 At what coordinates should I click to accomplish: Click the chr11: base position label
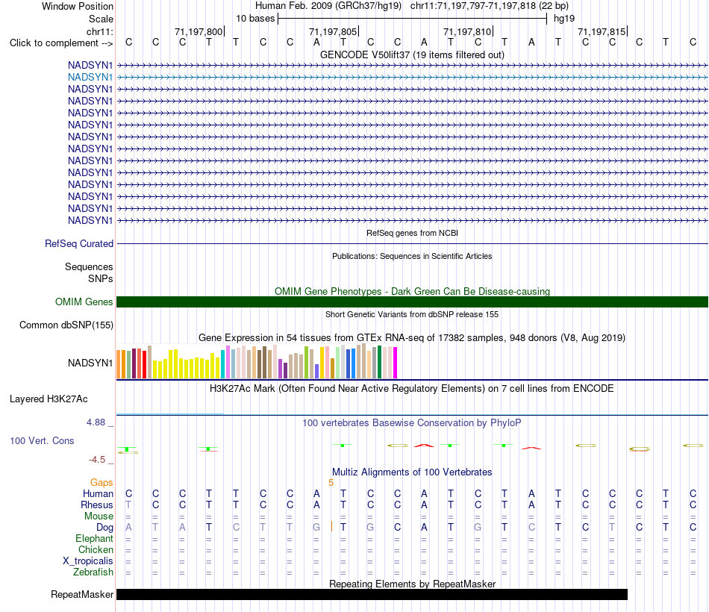point(99,31)
